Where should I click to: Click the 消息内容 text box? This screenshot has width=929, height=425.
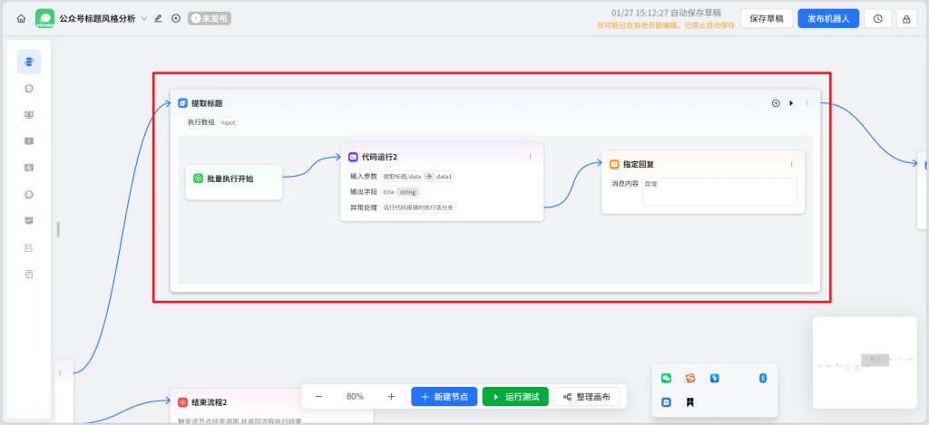[x=719, y=192]
